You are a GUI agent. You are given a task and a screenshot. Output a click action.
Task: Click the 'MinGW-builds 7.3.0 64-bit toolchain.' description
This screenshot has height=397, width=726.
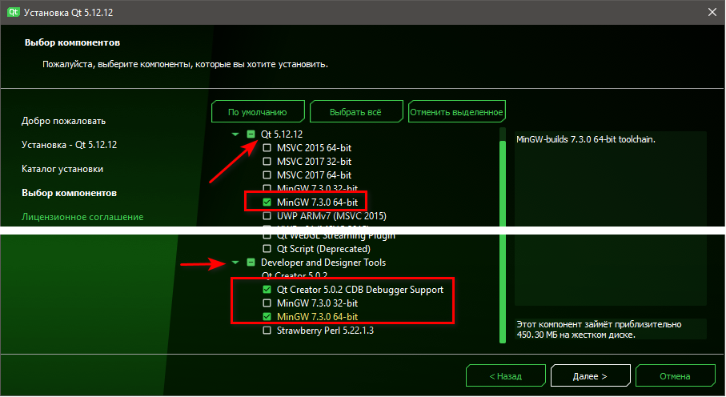click(586, 139)
